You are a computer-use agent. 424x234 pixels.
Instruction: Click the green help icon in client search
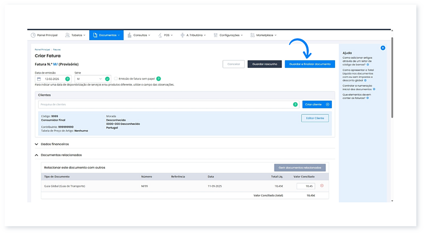[x=295, y=104]
